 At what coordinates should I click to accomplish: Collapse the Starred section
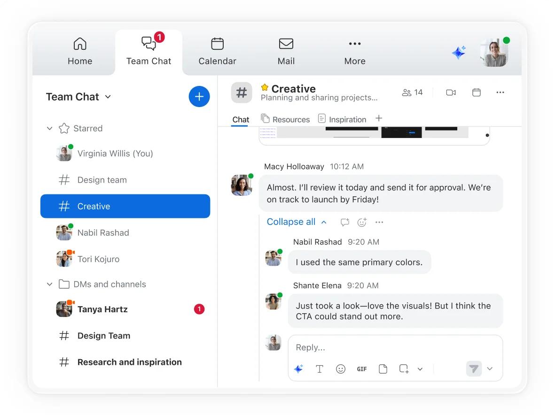(x=50, y=128)
